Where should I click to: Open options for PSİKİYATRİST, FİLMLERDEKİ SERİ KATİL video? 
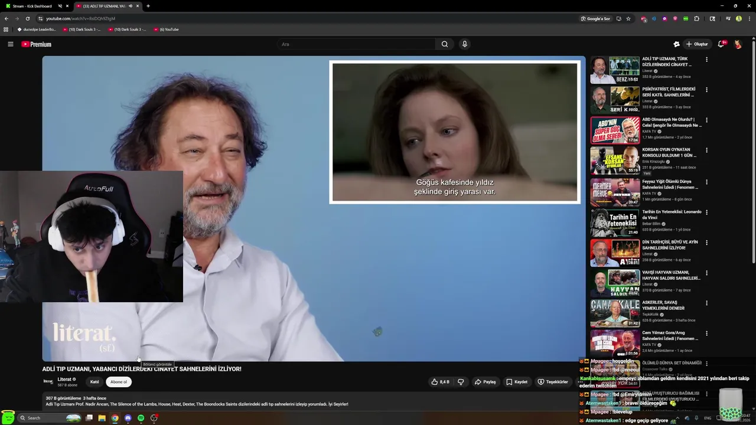(706, 90)
